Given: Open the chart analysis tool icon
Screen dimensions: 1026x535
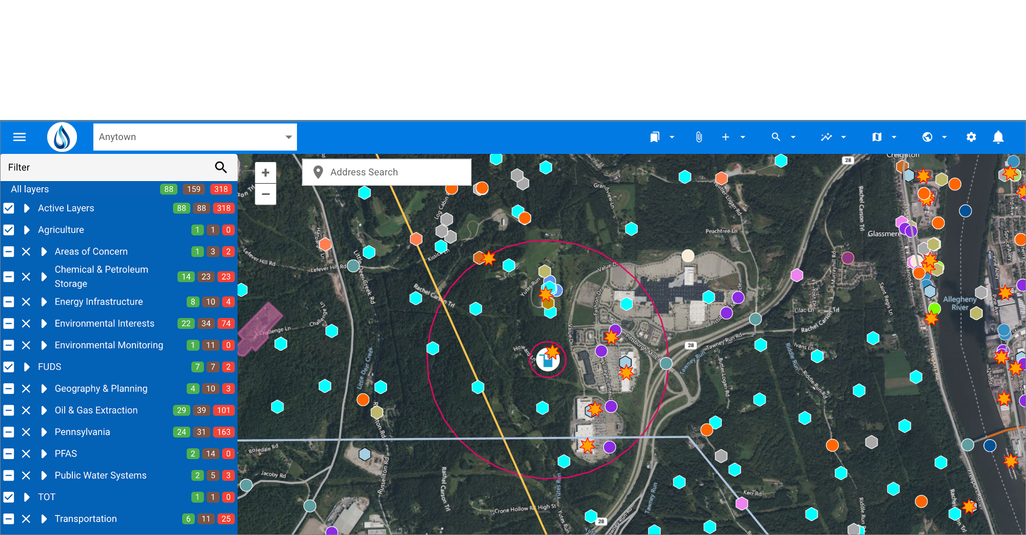Looking at the screenshot, I should (826, 137).
